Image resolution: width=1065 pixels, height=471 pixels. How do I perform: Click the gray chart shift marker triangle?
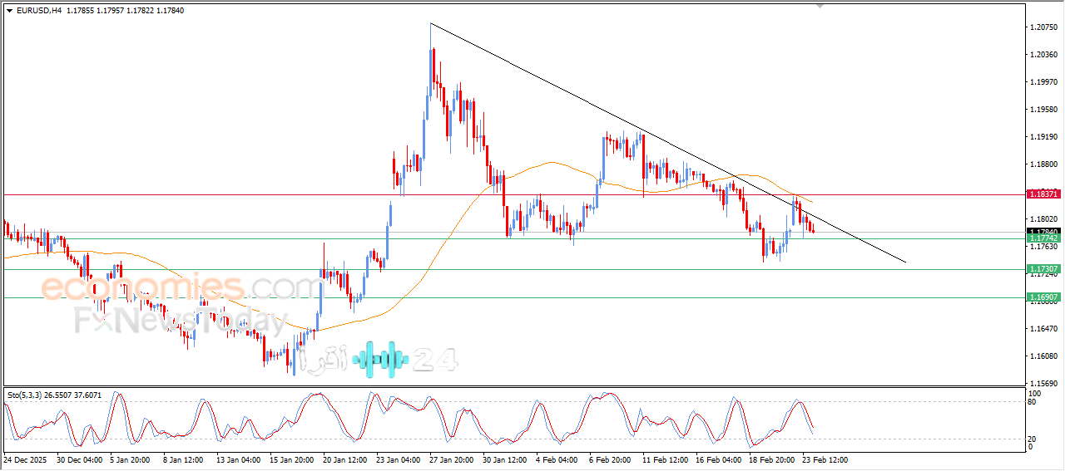click(x=821, y=6)
